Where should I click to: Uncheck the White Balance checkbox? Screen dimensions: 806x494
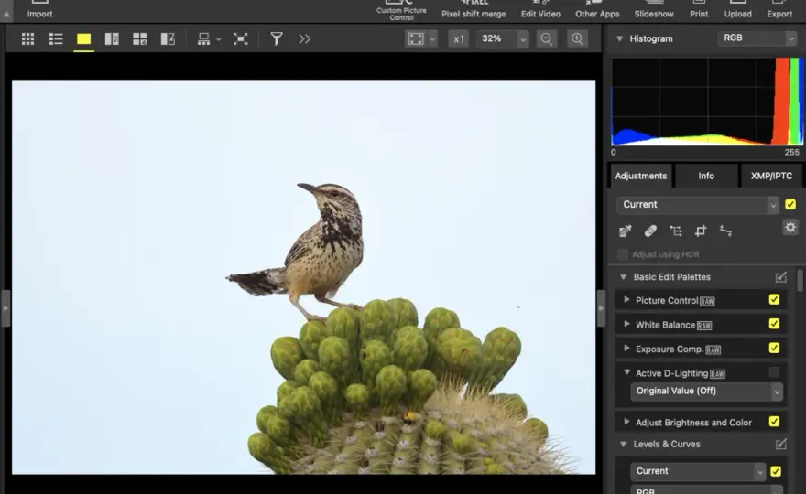(774, 324)
